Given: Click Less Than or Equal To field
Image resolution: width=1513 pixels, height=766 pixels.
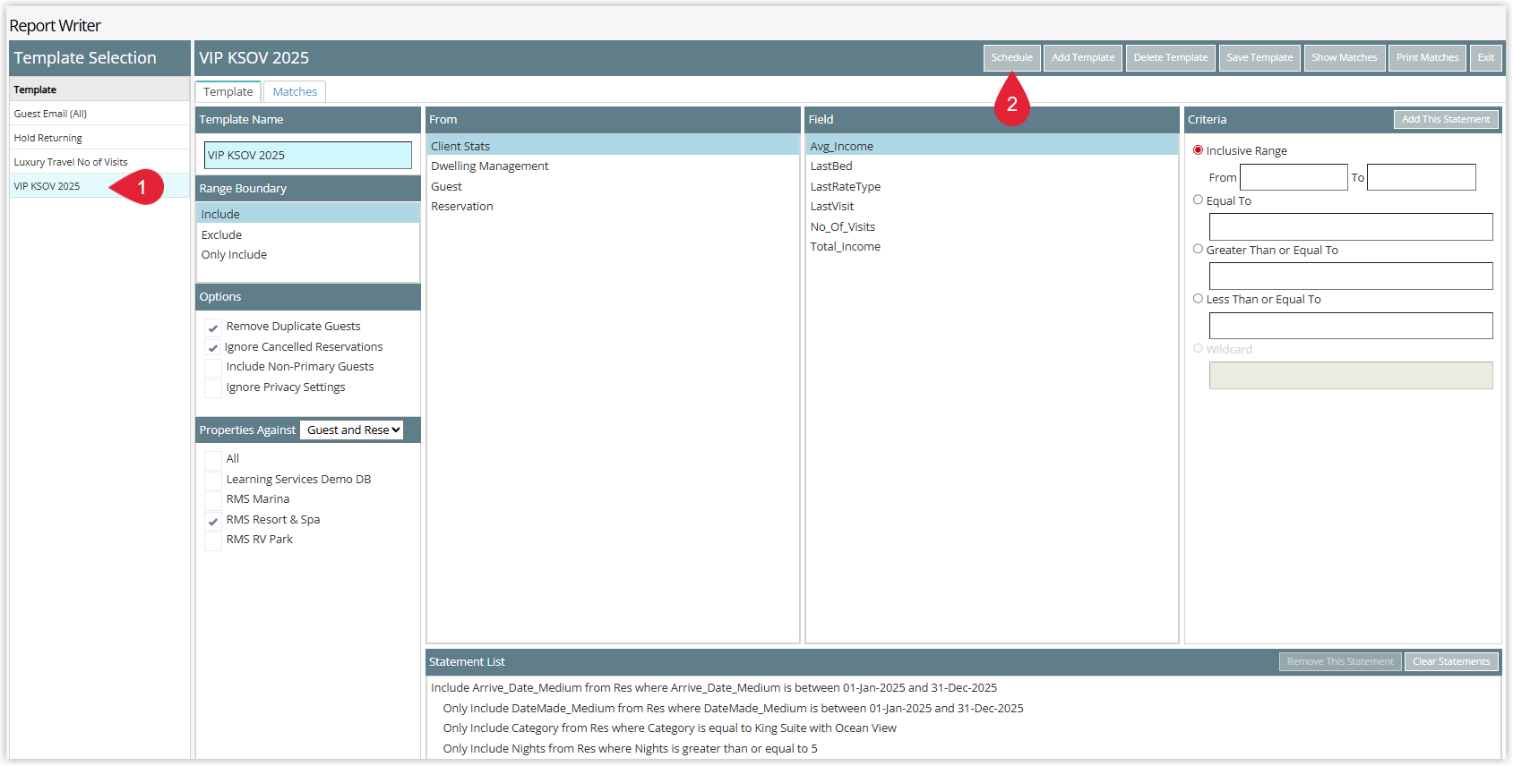Looking at the screenshot, I should click(1350, 326).
